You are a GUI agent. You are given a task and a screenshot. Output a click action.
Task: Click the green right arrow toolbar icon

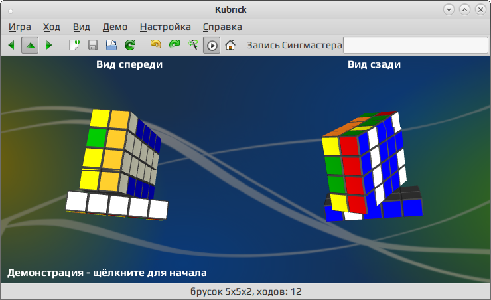click(x=48, y=45)
